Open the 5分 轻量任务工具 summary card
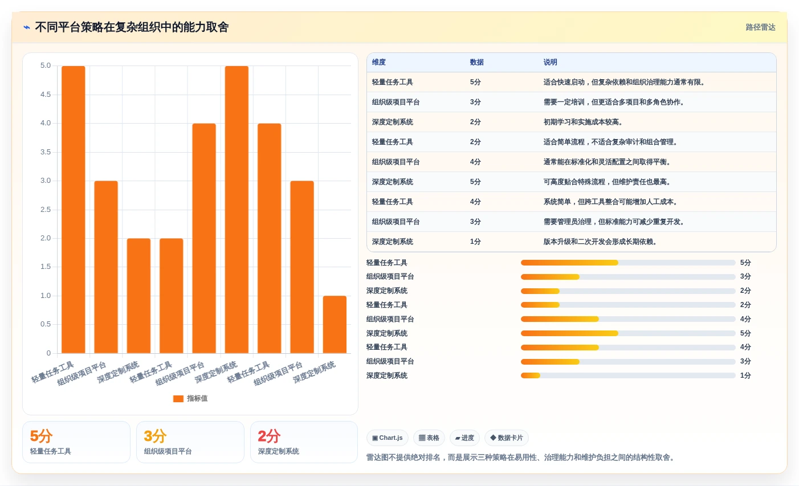 coord(76,442)
